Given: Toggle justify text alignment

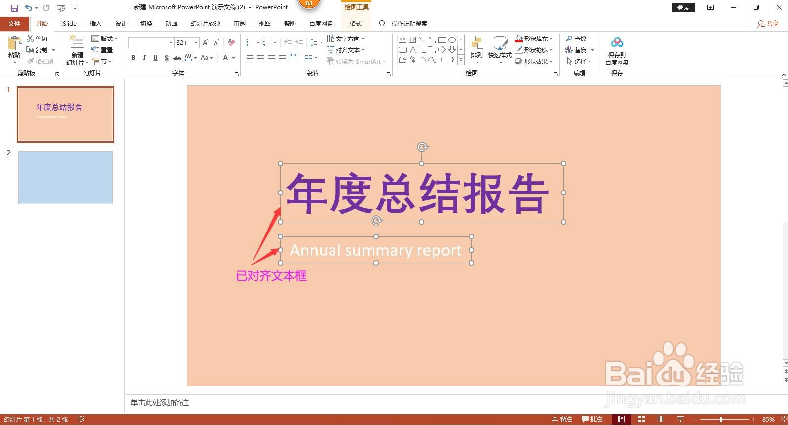Looking at the screenshot, I should click(x=283, y=58).
